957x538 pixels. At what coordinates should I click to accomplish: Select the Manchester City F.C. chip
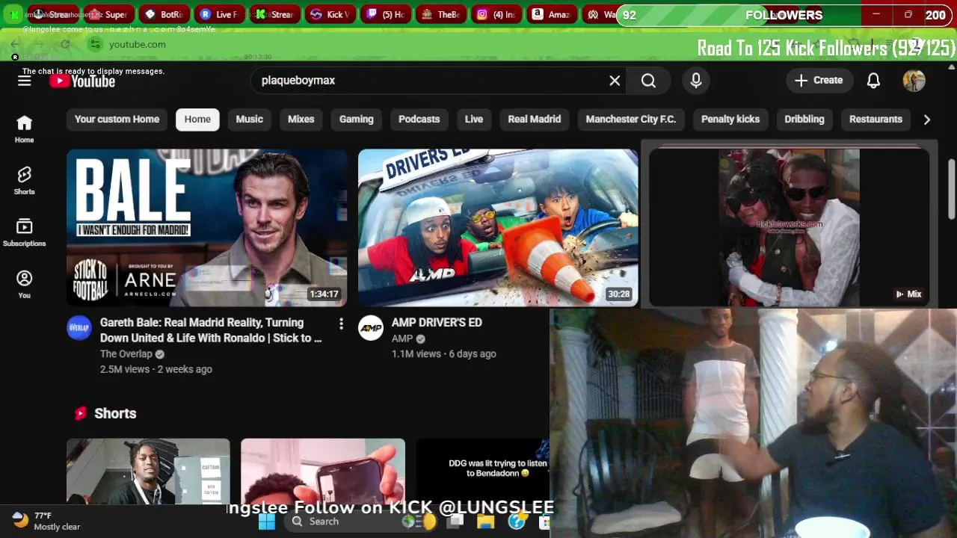click(x=631, y=120)
